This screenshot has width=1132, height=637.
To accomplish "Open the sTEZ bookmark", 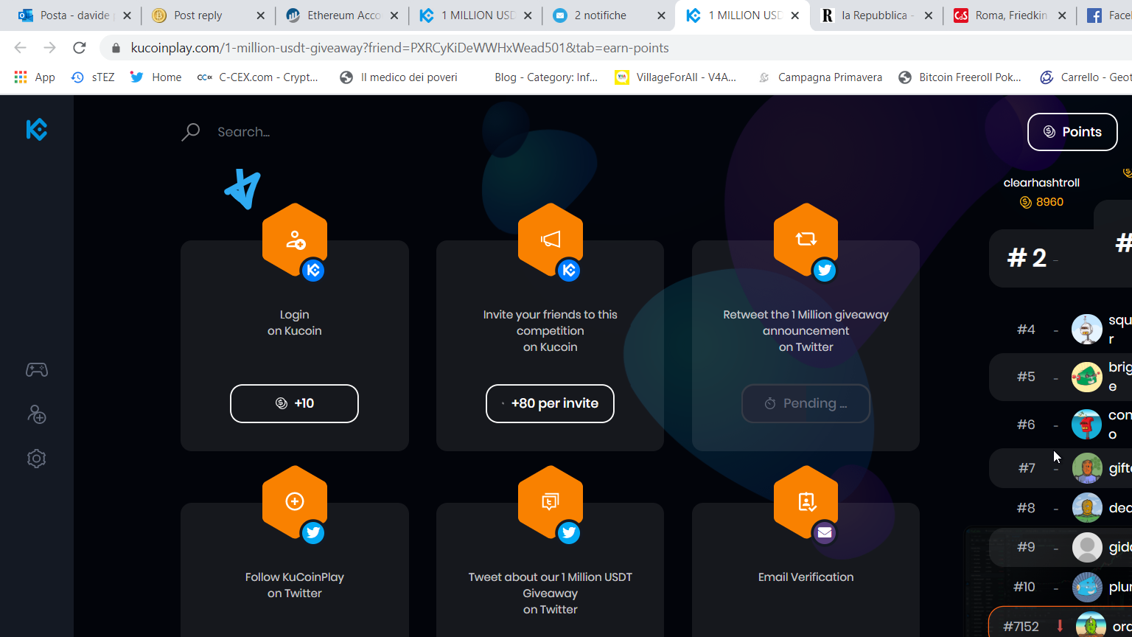I will coord(93,77).
